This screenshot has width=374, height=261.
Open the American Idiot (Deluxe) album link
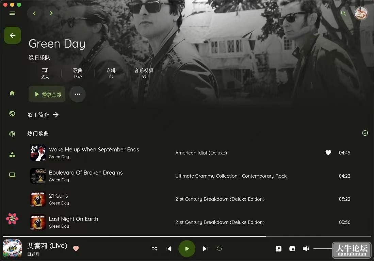[201, 153]
